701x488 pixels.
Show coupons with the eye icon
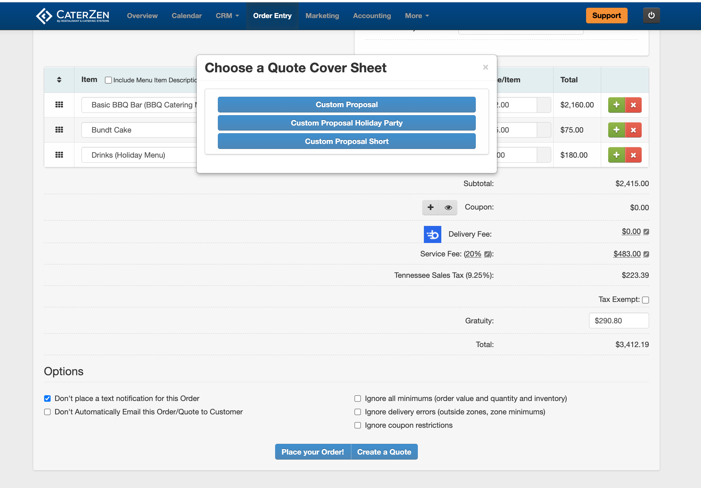(x=448, y=208)
